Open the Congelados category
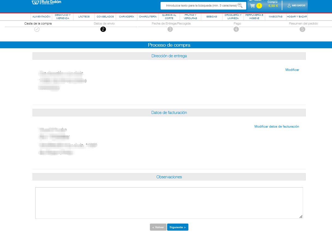 pos(105,17)
